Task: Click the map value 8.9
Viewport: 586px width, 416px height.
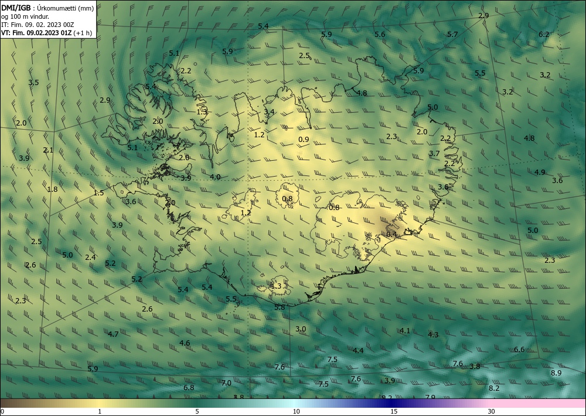Action: [x=556, y=373]
